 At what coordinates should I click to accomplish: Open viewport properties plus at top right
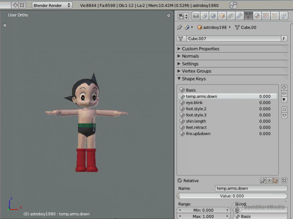[169, 16]
